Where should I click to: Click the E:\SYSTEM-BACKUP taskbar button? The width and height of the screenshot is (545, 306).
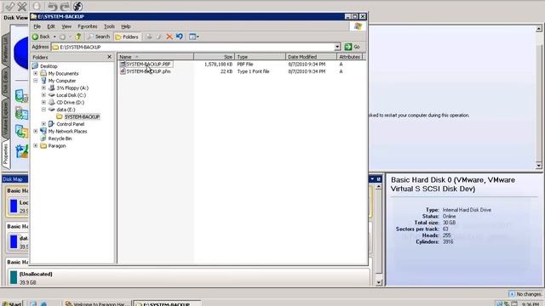click(167, 303)
